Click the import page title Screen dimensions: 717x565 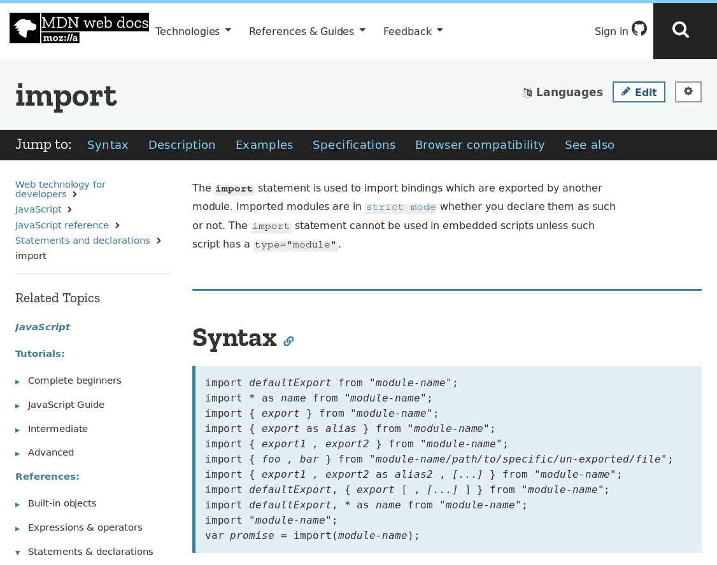point(66,96)
